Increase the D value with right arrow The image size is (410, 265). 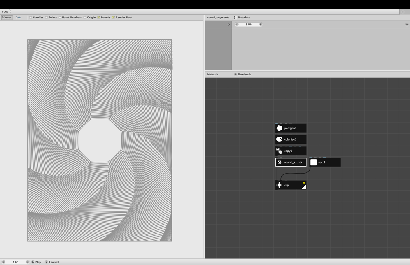point(260,24)
